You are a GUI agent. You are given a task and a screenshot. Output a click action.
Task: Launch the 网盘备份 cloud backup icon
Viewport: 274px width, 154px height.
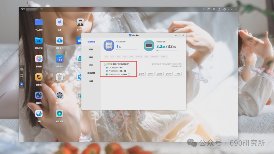pyautogui.click(x=59, y=41)
